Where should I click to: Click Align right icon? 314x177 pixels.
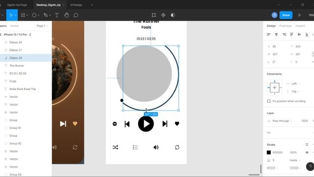tap(284, 34)
